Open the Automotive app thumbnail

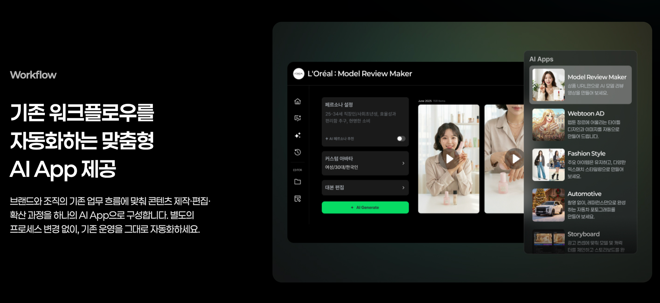tap(548, 205)
